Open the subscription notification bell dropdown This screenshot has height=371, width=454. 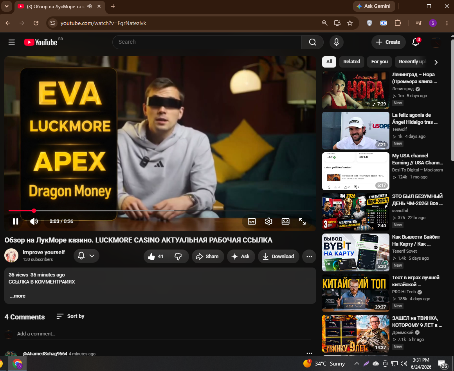86,256
